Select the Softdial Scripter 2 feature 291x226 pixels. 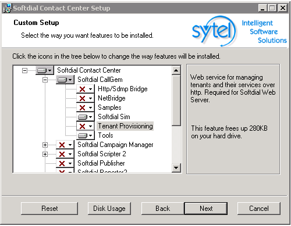tap(102, 154)
